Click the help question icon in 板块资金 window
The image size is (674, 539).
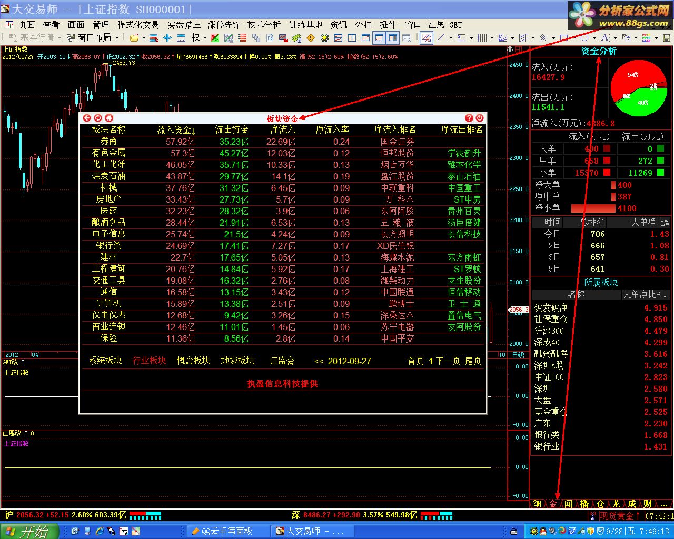click(469, 118)
